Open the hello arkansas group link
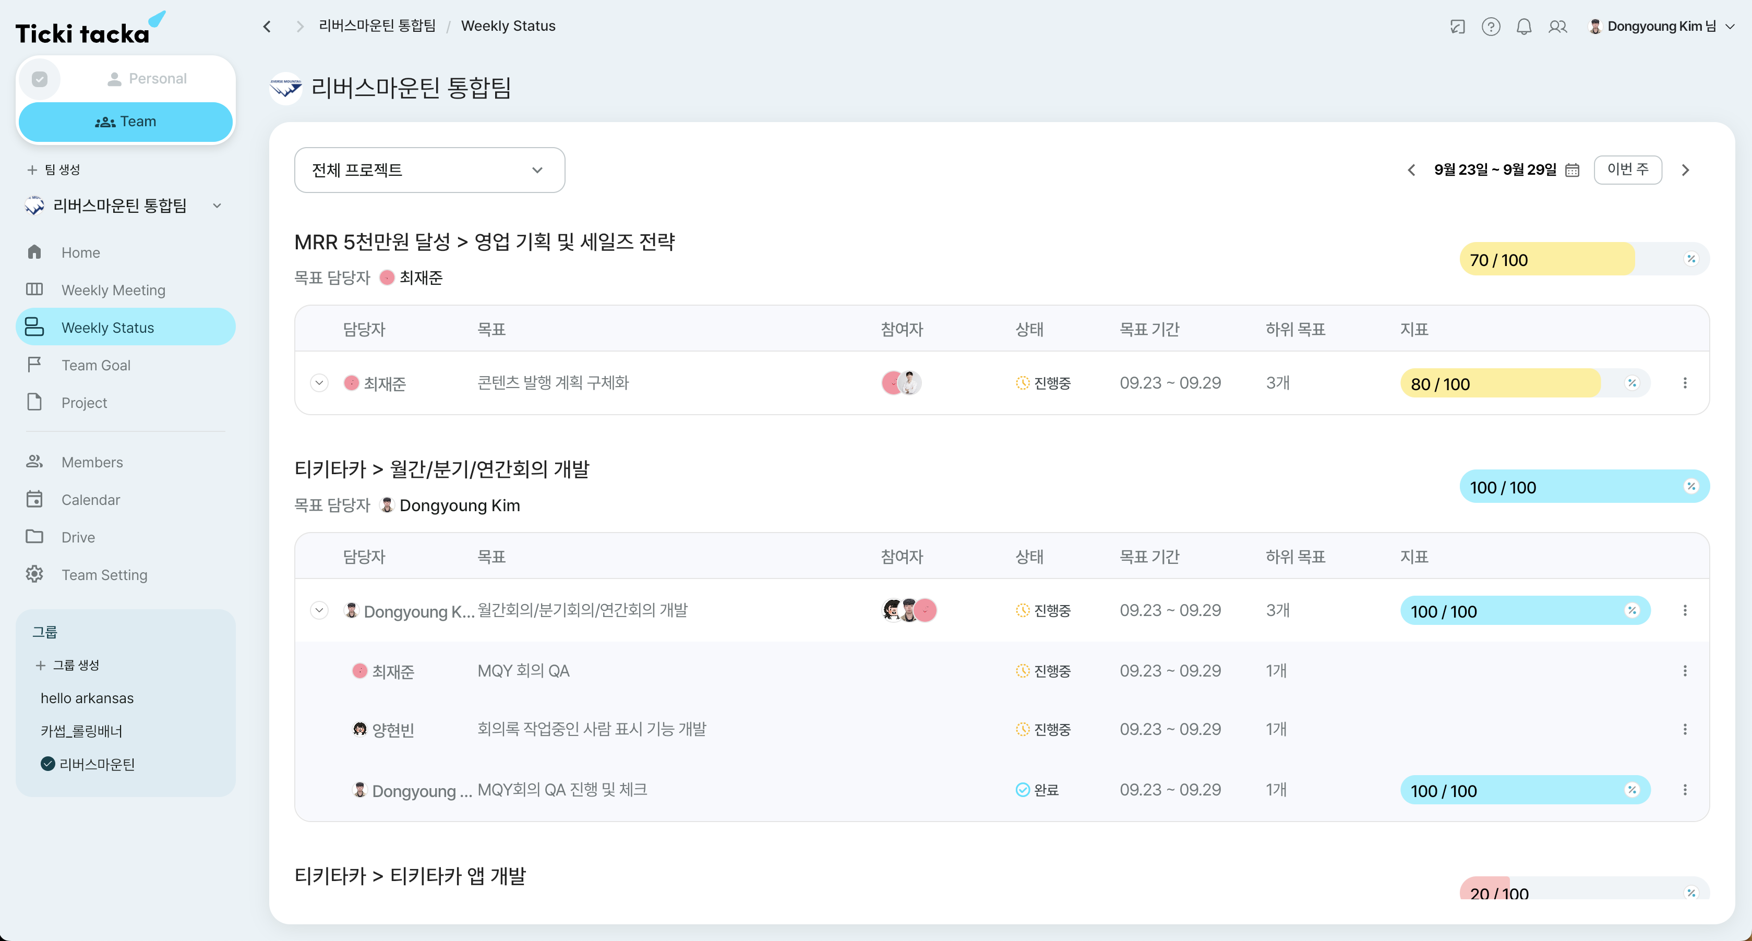Image resolution: width=1752 pixels, height=941 pixels. tap(87, 697)
